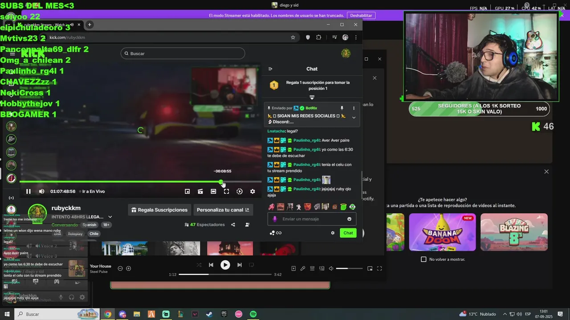The height and width of the screenshot is (320, 570).
Task: Open Spotify lyrics microphone icon
Action: pyautogui.click(x=303, y=268)
